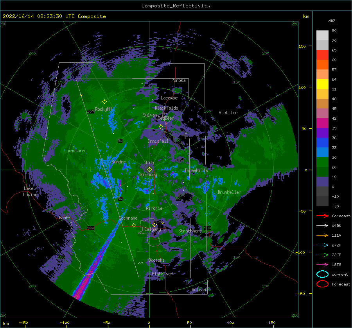Image resolution: width=352 pixels, height=328 pixels.
Task: Click the dBZ legend heading
Action: [x=332, y=21]
